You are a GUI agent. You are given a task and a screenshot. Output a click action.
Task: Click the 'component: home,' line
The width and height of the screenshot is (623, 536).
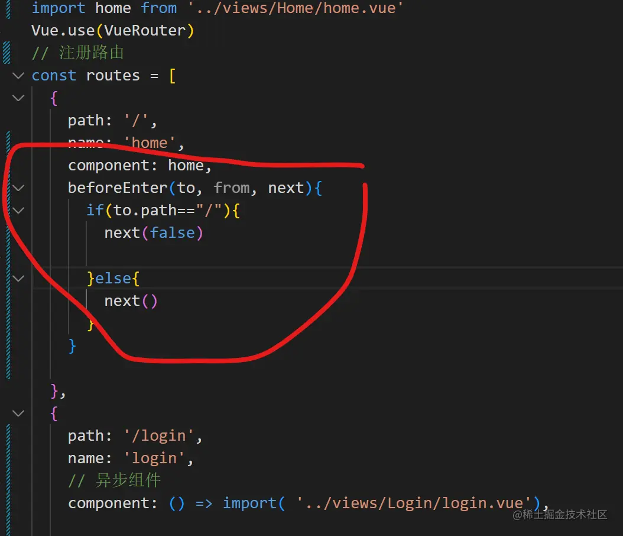(139, 166)
